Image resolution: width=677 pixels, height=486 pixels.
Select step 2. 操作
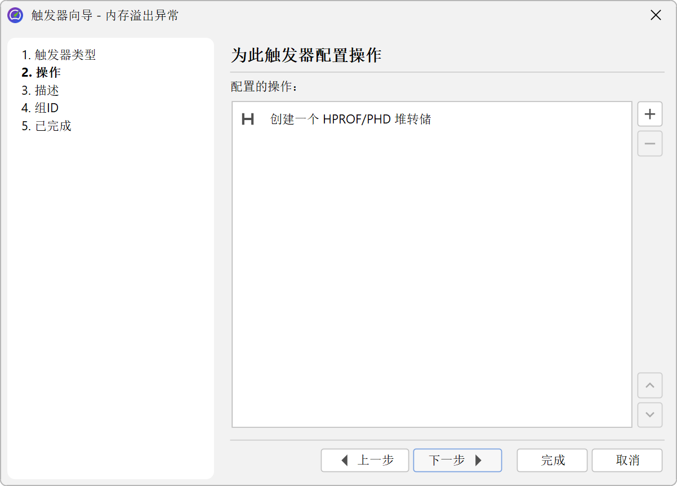[x=41, y=73]
